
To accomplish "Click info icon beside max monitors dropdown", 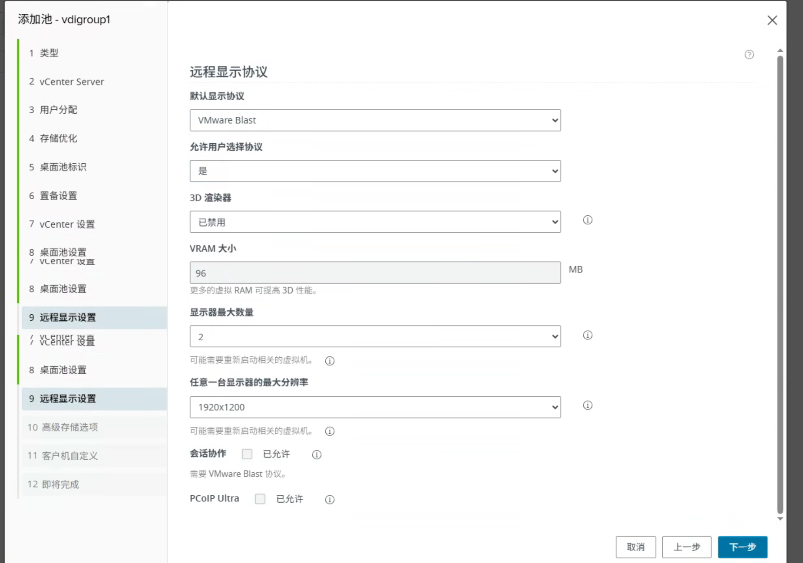I will tap(588, 335).
